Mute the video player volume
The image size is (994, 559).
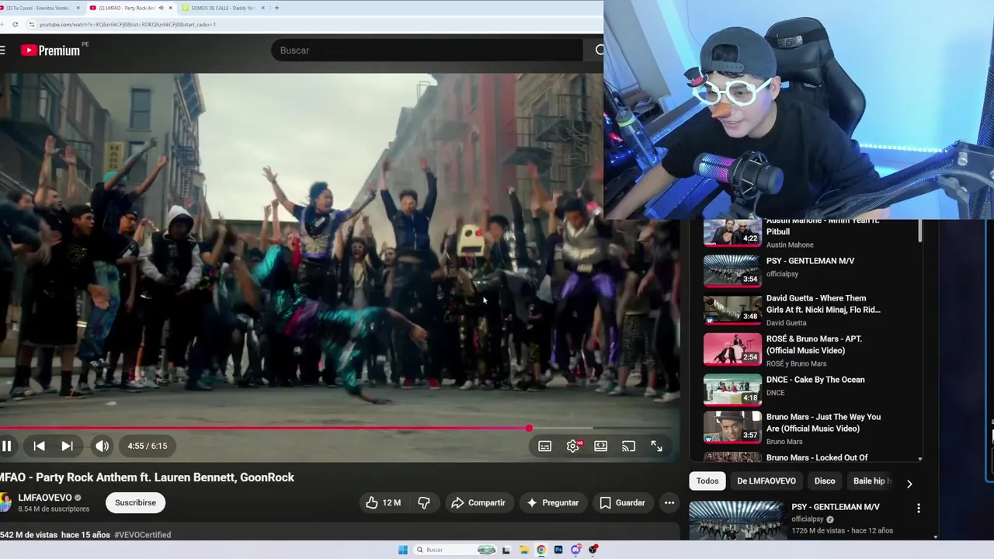pyautogui.click(x=102, y=446)
